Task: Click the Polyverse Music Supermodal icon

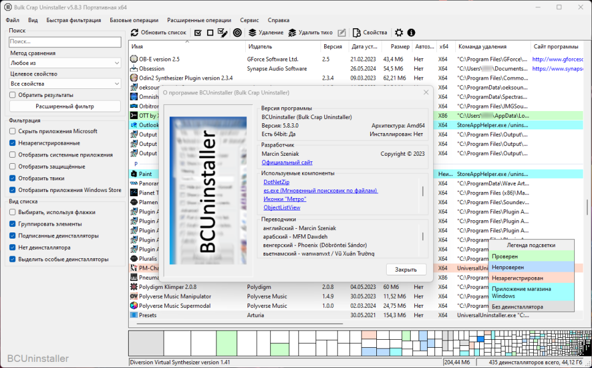Action: (x=134, y=305)
